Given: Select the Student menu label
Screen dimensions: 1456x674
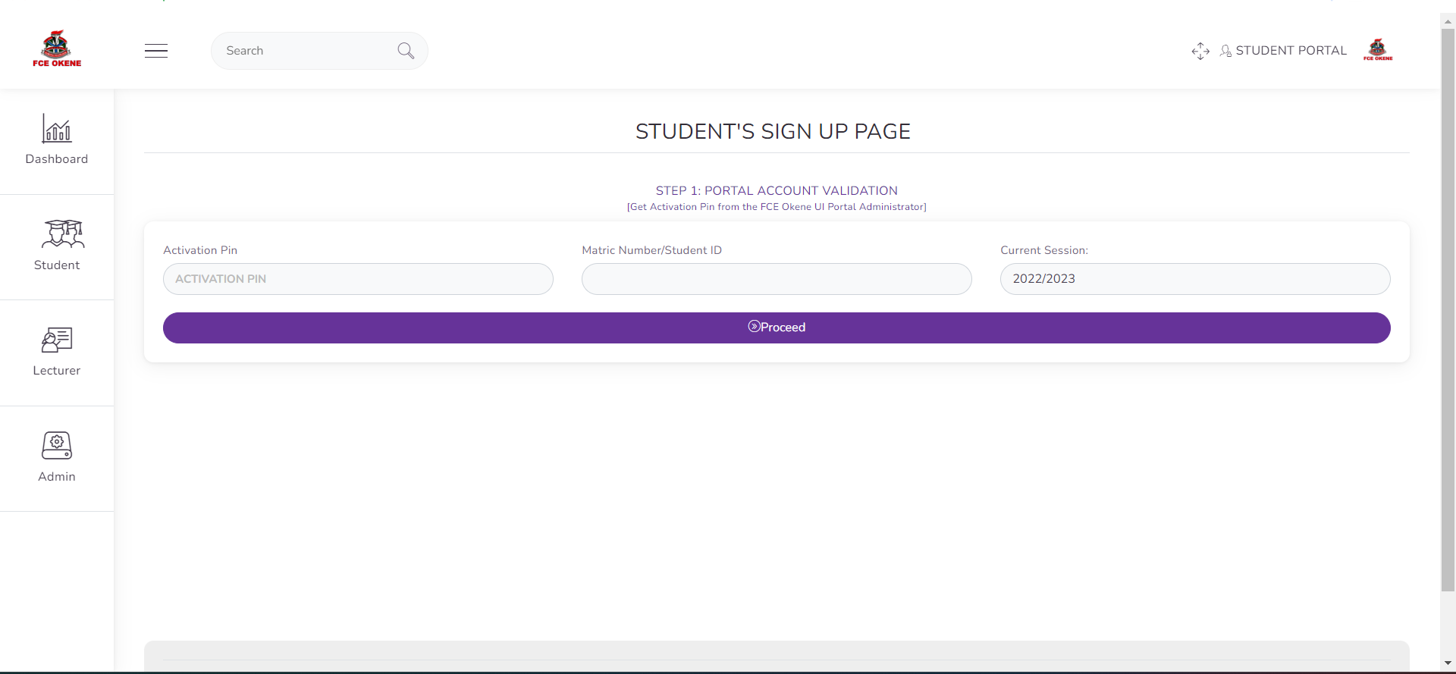Looking at the screenshot, I should pyautogui.click(x=57, y=265).
